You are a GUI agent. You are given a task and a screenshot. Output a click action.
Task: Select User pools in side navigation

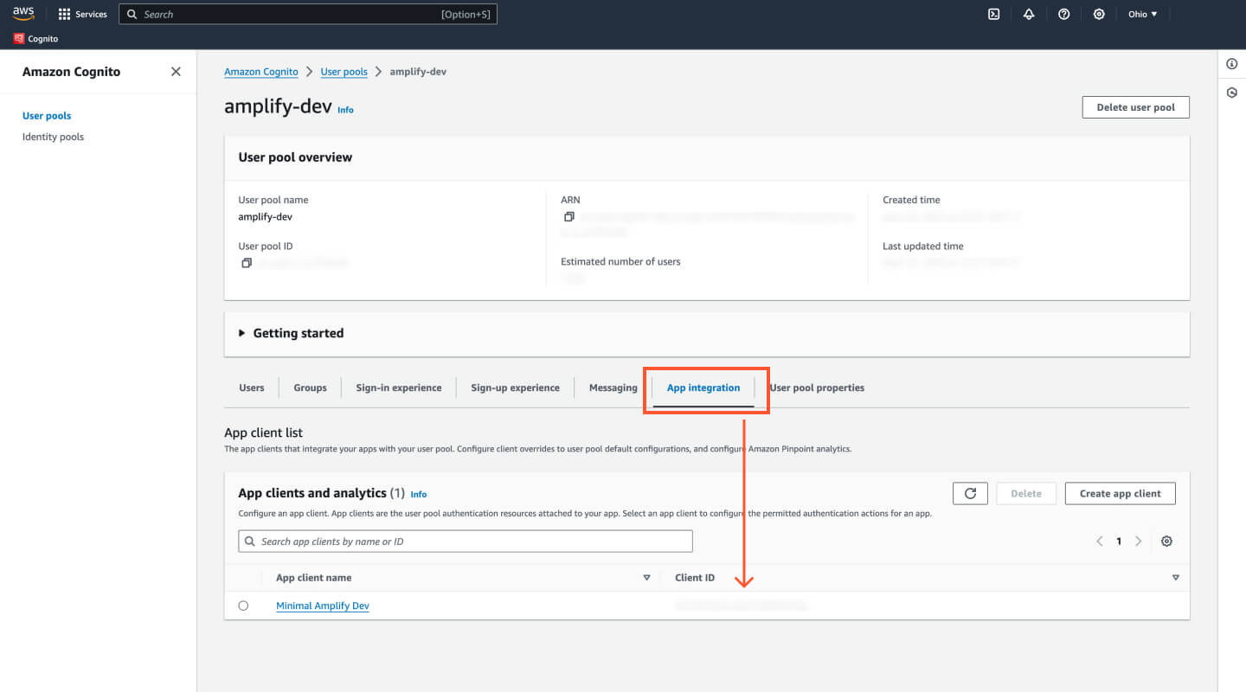pos(47,116)
